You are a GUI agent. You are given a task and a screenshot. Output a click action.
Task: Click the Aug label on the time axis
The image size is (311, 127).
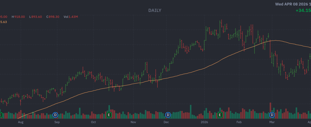tap(21, 122)
